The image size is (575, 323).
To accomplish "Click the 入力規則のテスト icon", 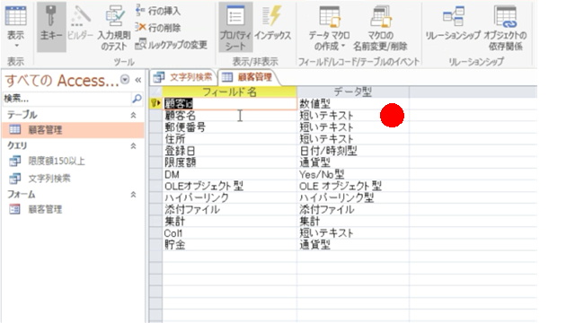I will (114, 27).
